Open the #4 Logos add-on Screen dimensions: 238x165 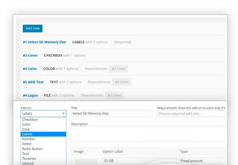(x=30, y=95)
